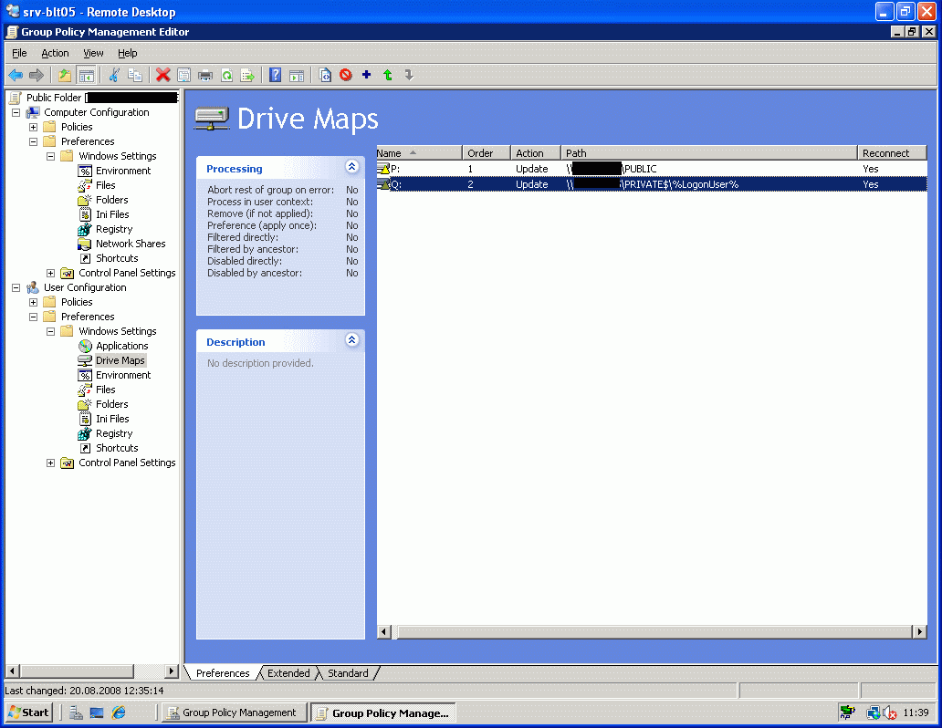The image size is (942, 728).
Task: Sort the list by the Order column
Action: [x=486, y=153]
